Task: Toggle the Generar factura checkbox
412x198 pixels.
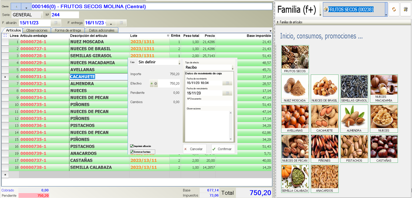Action: click(132, 152)
